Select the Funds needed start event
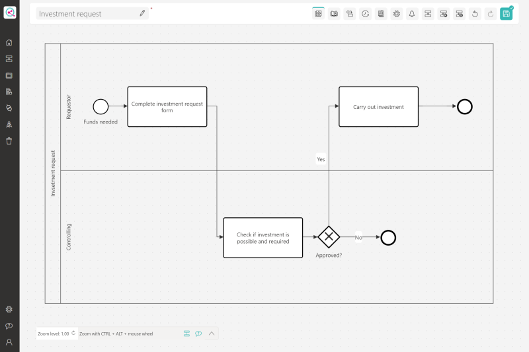The width and height of the screenshot is (529, 352). click(101, 106)
